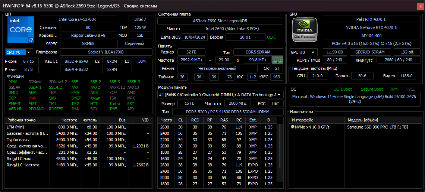Click the BIOS version '20.01'
The width and height of the screenshot is (425, 192).
point(245,37)
